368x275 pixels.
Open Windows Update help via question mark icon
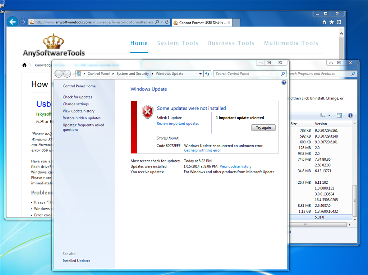(284, 82)
